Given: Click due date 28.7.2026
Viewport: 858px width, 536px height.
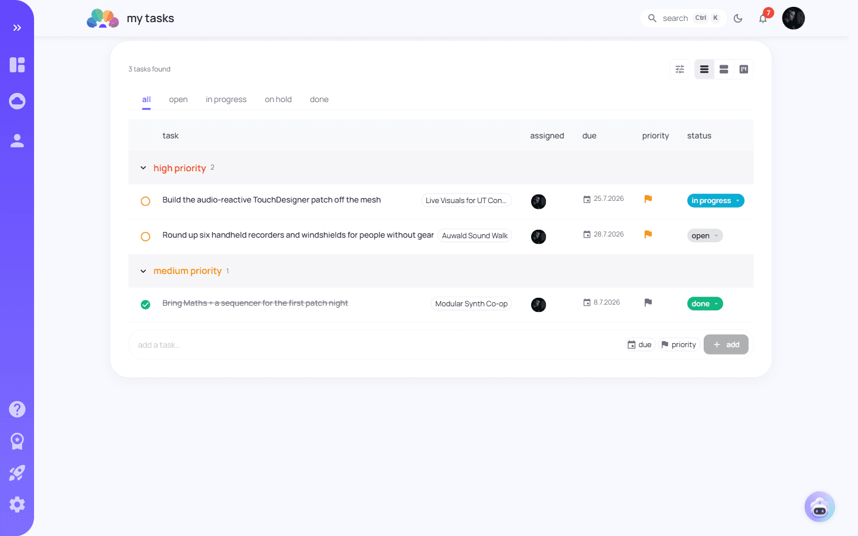Looking at the screenshot, I should pos(603,234).
